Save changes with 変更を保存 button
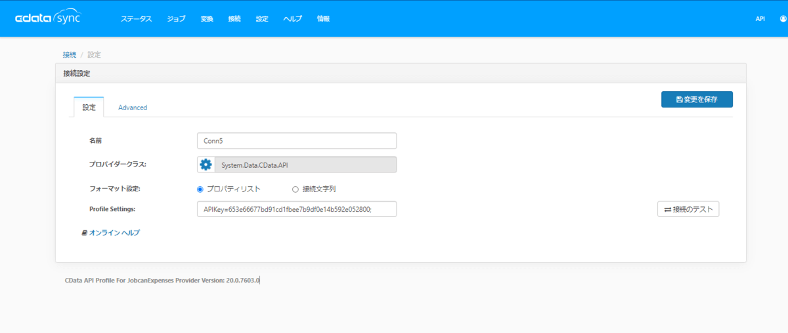This screenshot has height=333, width=788. [x=697, y=100]
